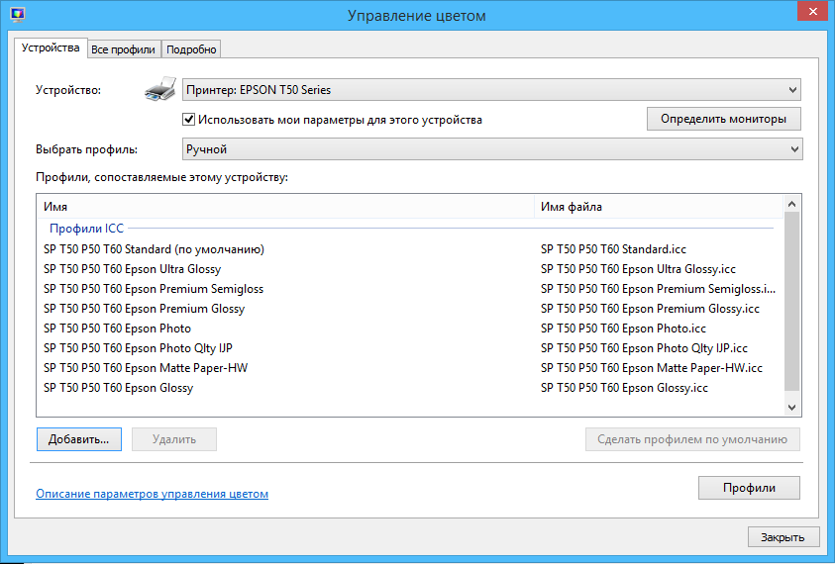Image resolution: width=835 pixels, height=564 pixels.
Task: Open the Выбрать профиль dropdown set to Ручной
Action: point(492,149)
